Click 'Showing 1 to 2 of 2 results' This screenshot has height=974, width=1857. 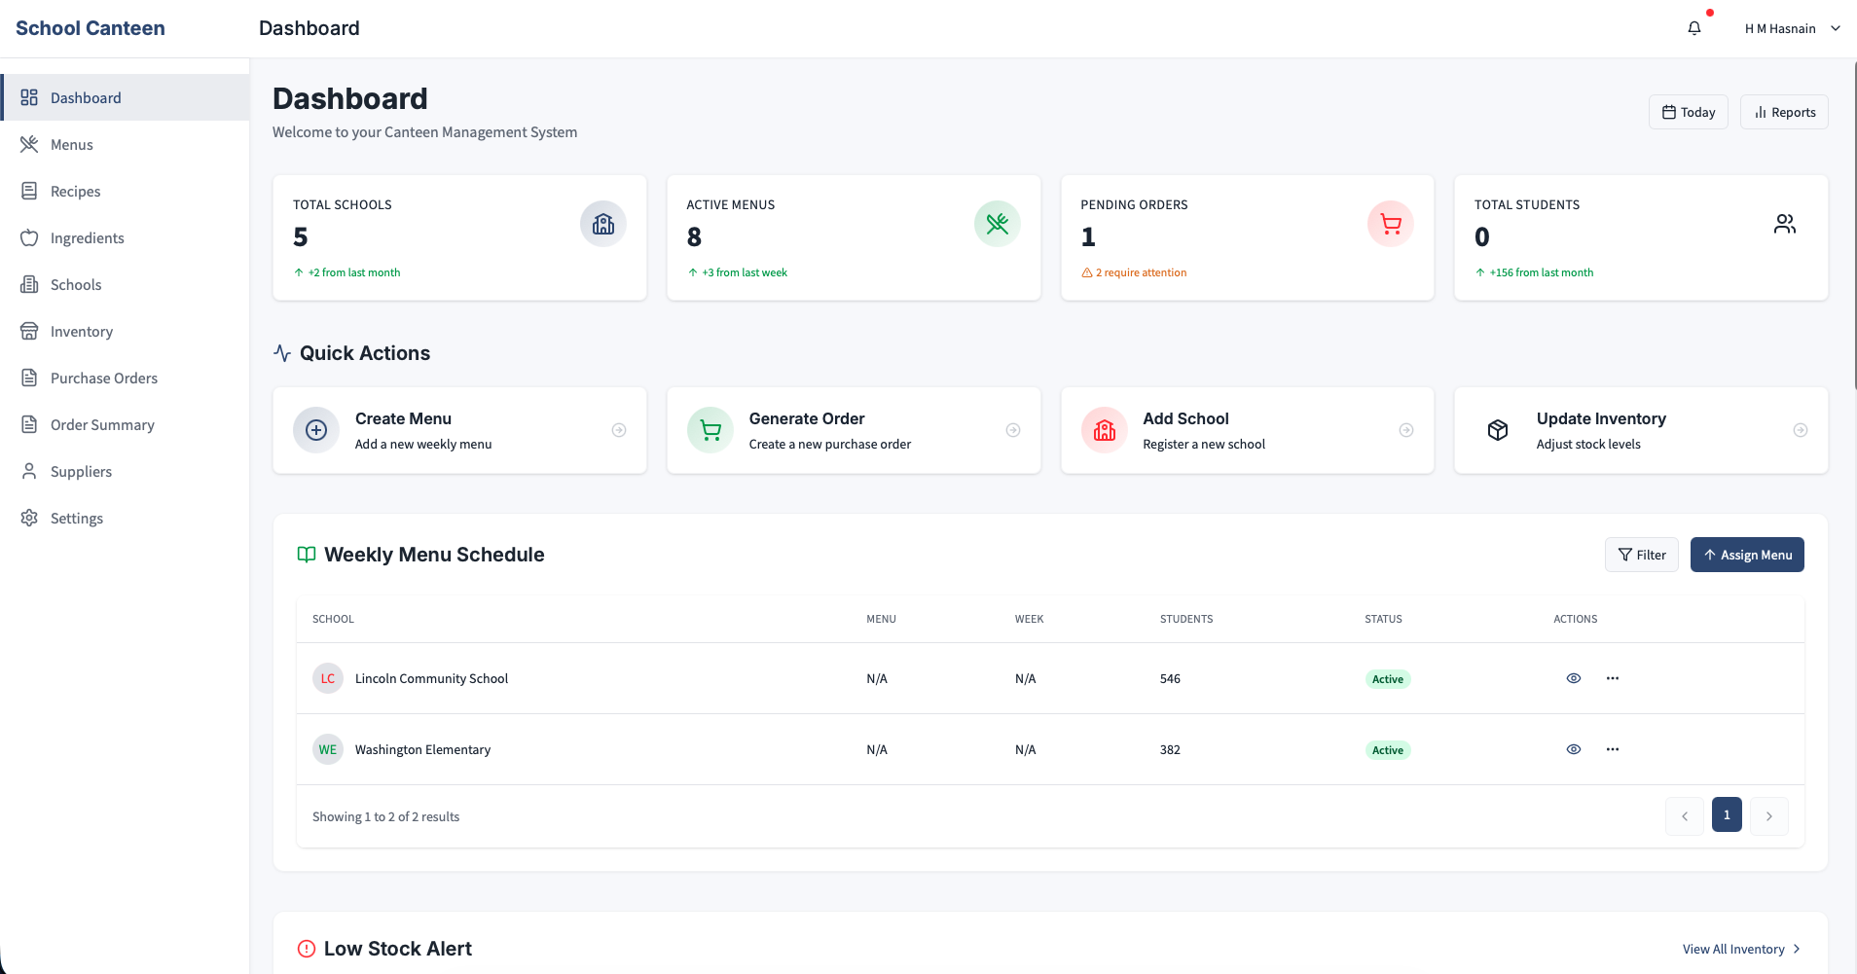(385, 816)
